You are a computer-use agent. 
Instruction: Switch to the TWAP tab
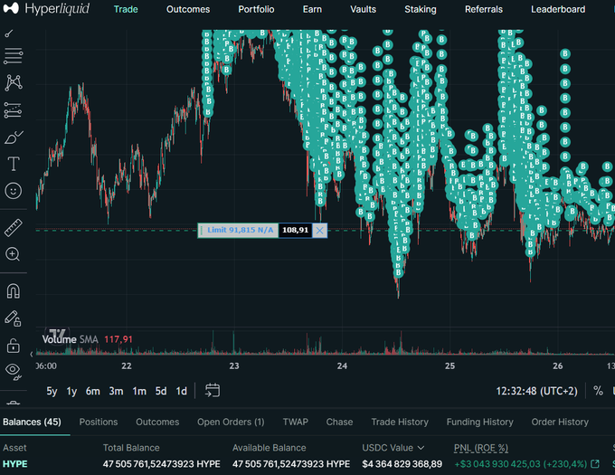pyautogui.click(x=296, y=422)
